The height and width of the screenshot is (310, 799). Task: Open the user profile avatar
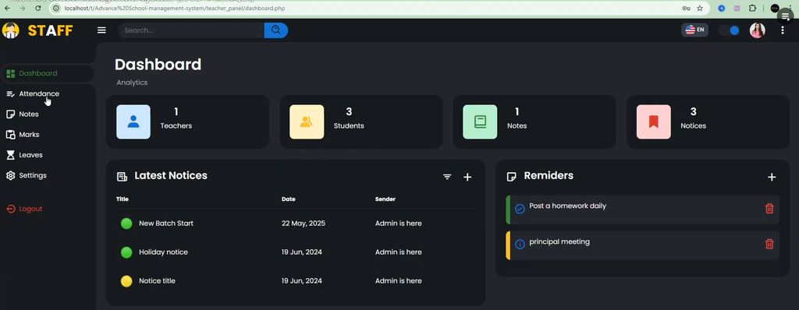[x=757, y=30]
